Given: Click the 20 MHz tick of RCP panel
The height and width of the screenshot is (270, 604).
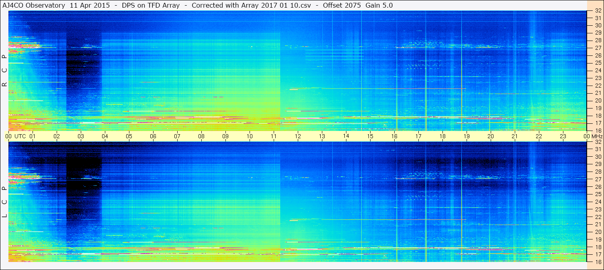Looking at the screenshot, I should coord(598,100).
